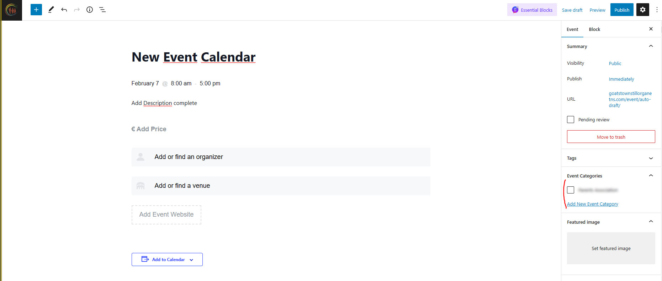Switch to the Event tab
The image size is (662, 281).
[x=572, y=30]
